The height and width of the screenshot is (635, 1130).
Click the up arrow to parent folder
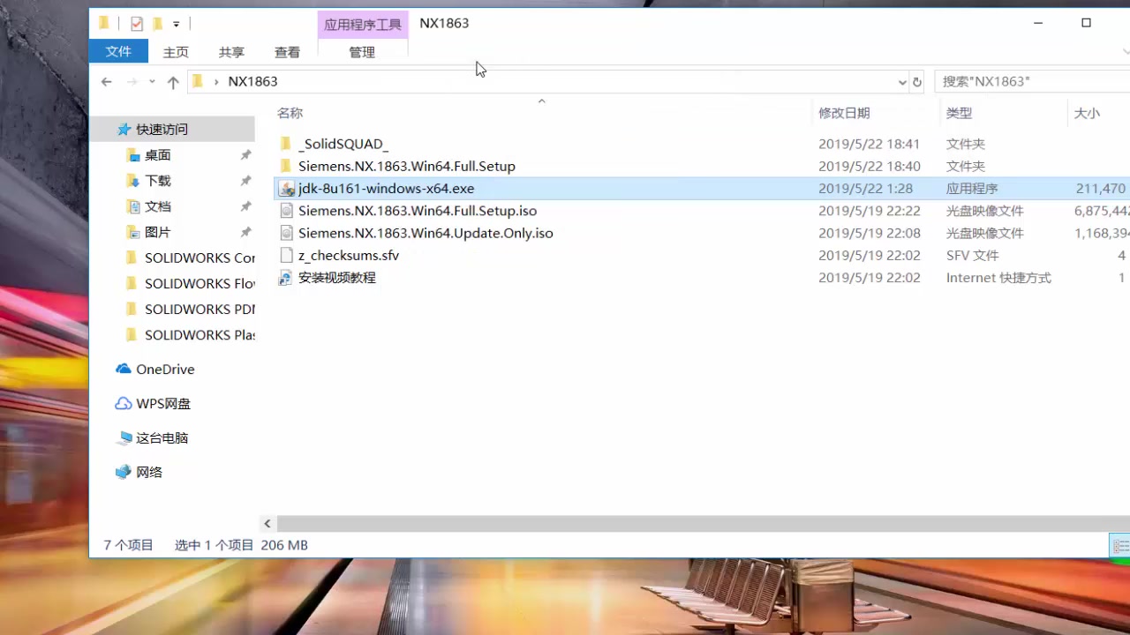click(173, 81)
